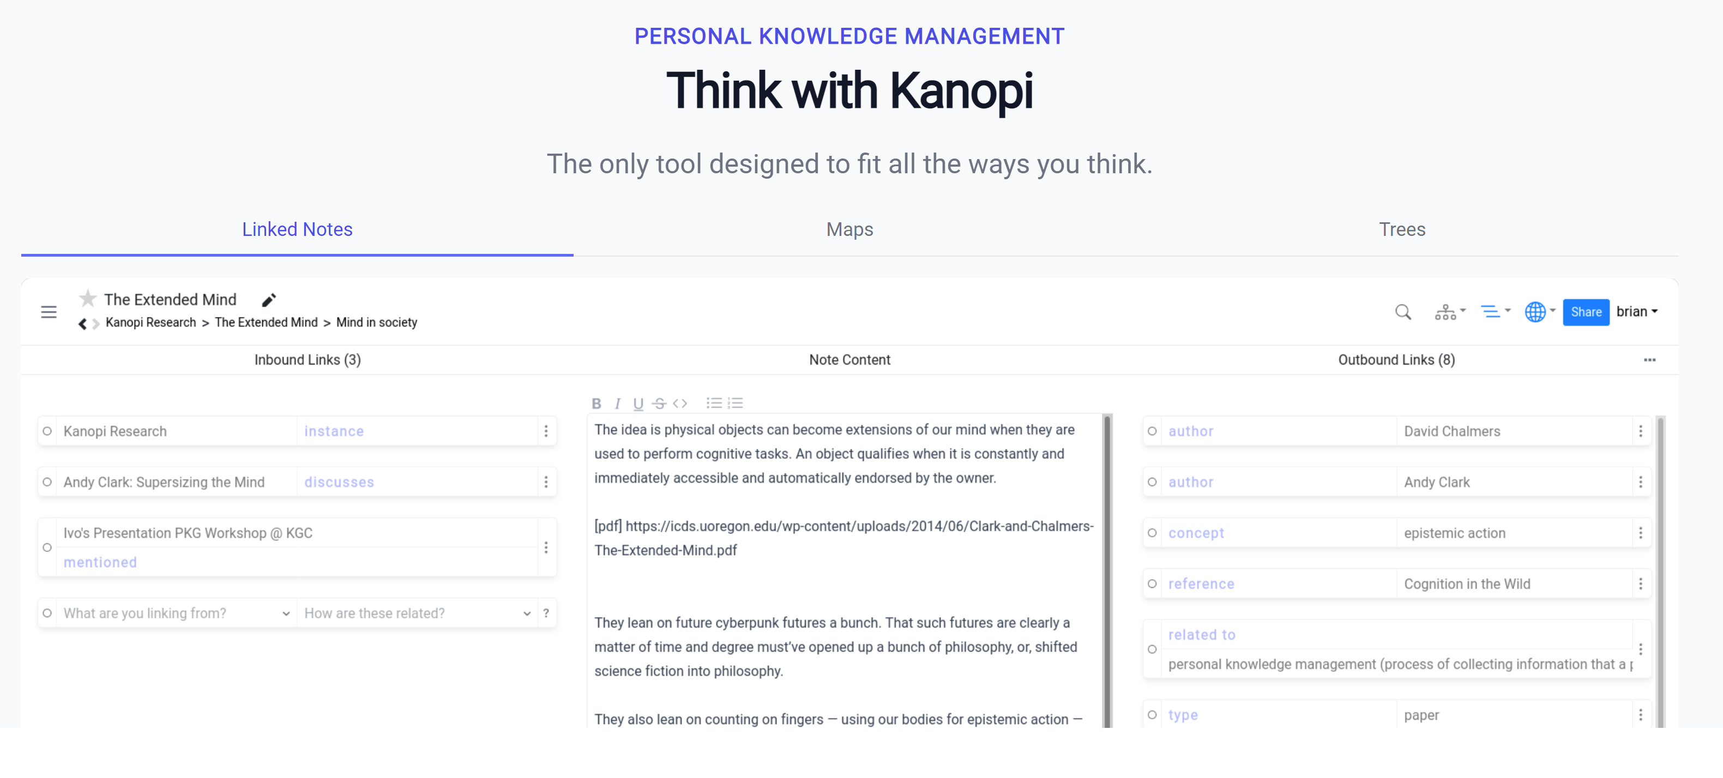Open the search magnifier
The image size is (1723, 778).
[1402, 312]
